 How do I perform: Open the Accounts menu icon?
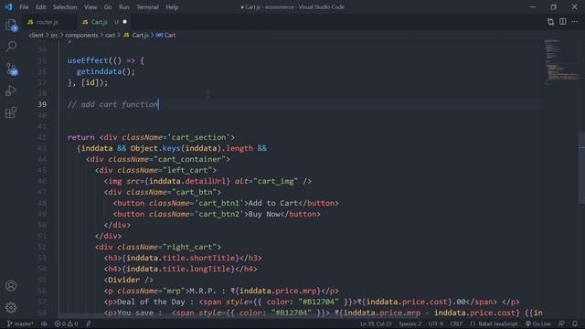click(x=11, y=286)
